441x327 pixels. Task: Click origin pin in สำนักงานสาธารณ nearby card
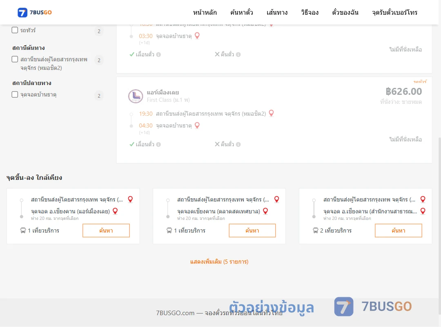[x=423, y=199]
